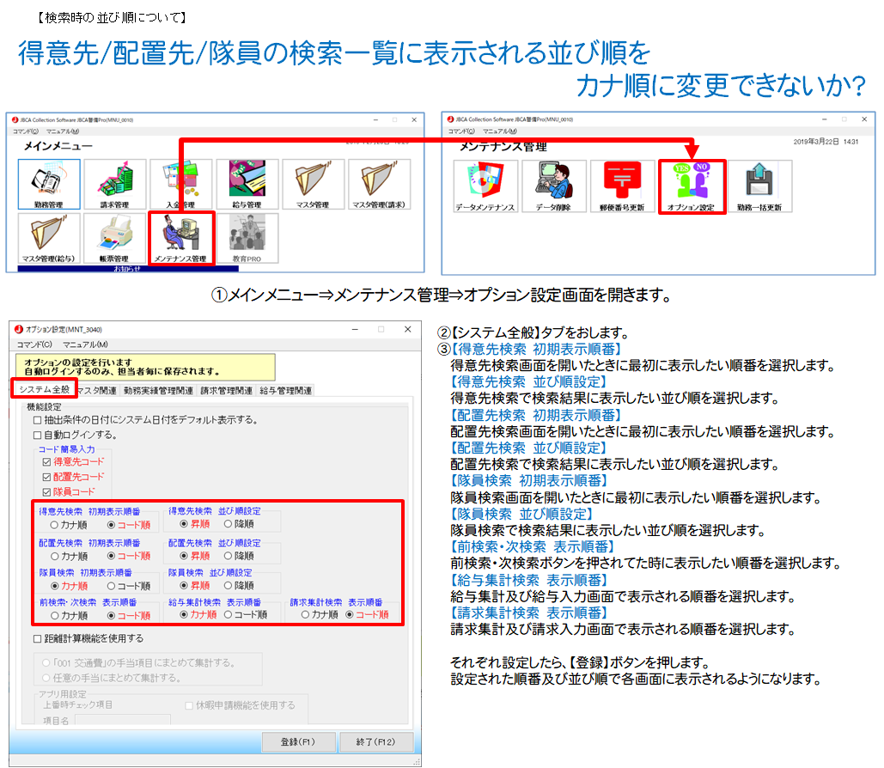The width and height of the screenshot is (884, 768).
Task: Open the メンテナンス管理 icon
Action: coord(180,238)
